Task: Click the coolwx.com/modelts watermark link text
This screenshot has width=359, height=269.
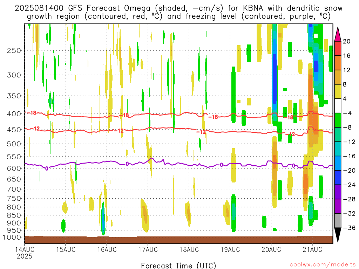Action: point(323,265)
